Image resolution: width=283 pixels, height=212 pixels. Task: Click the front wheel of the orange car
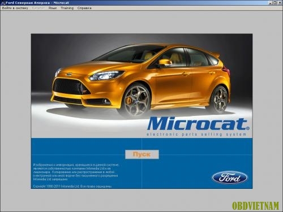(135, 101)
